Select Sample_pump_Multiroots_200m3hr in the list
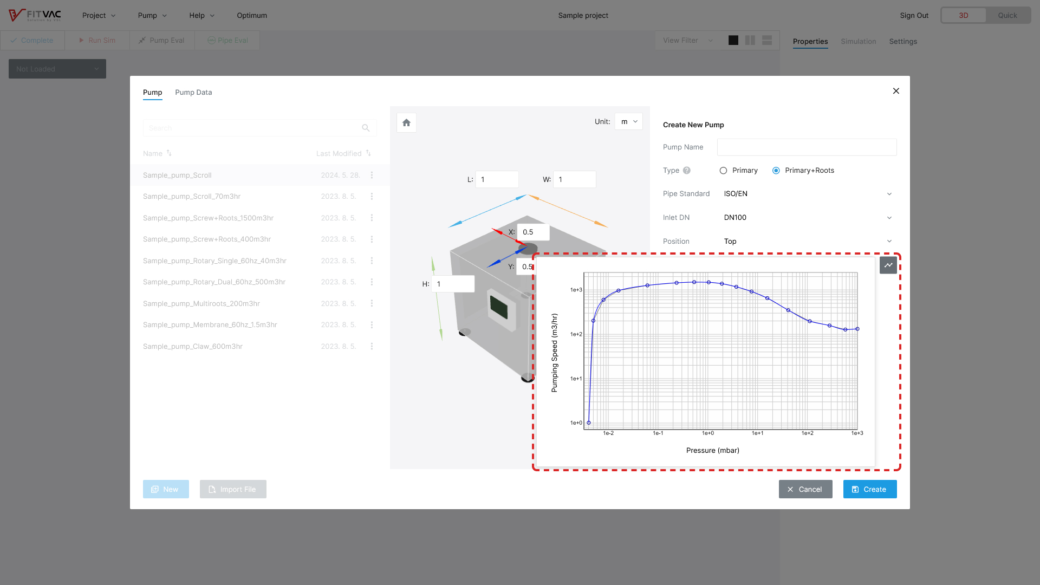Viewport: 1040px width, 585px height. (x=260, y=303)
